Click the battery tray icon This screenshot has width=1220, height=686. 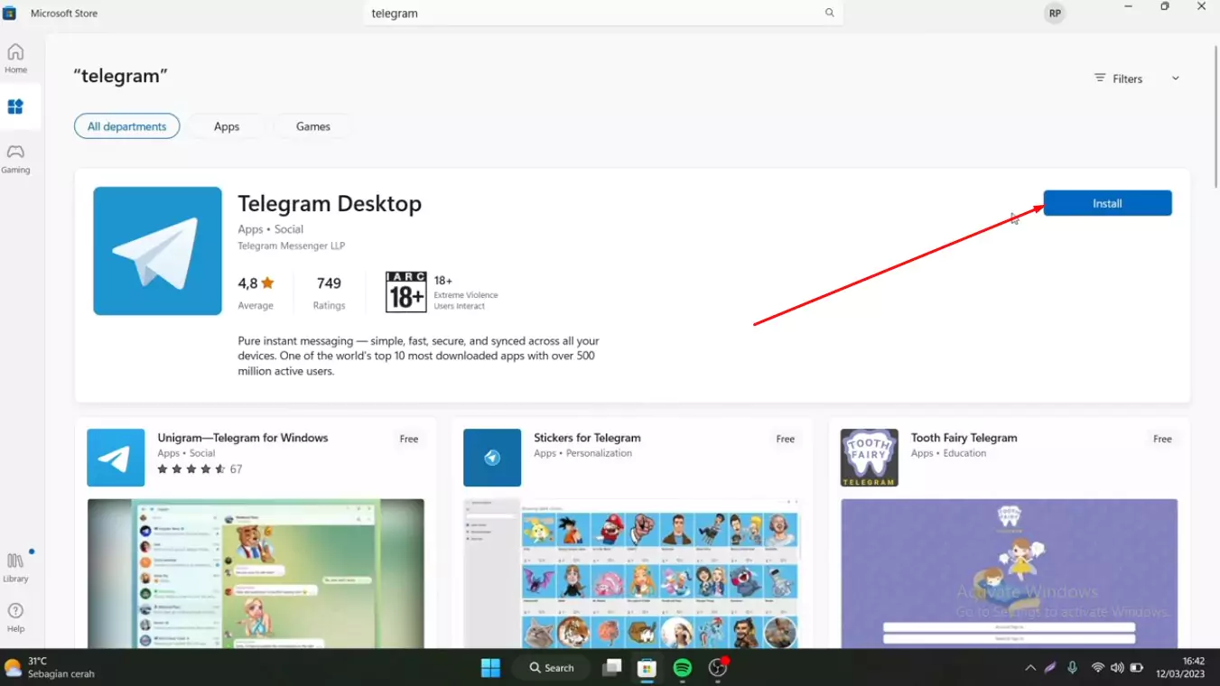(1137, 668)
